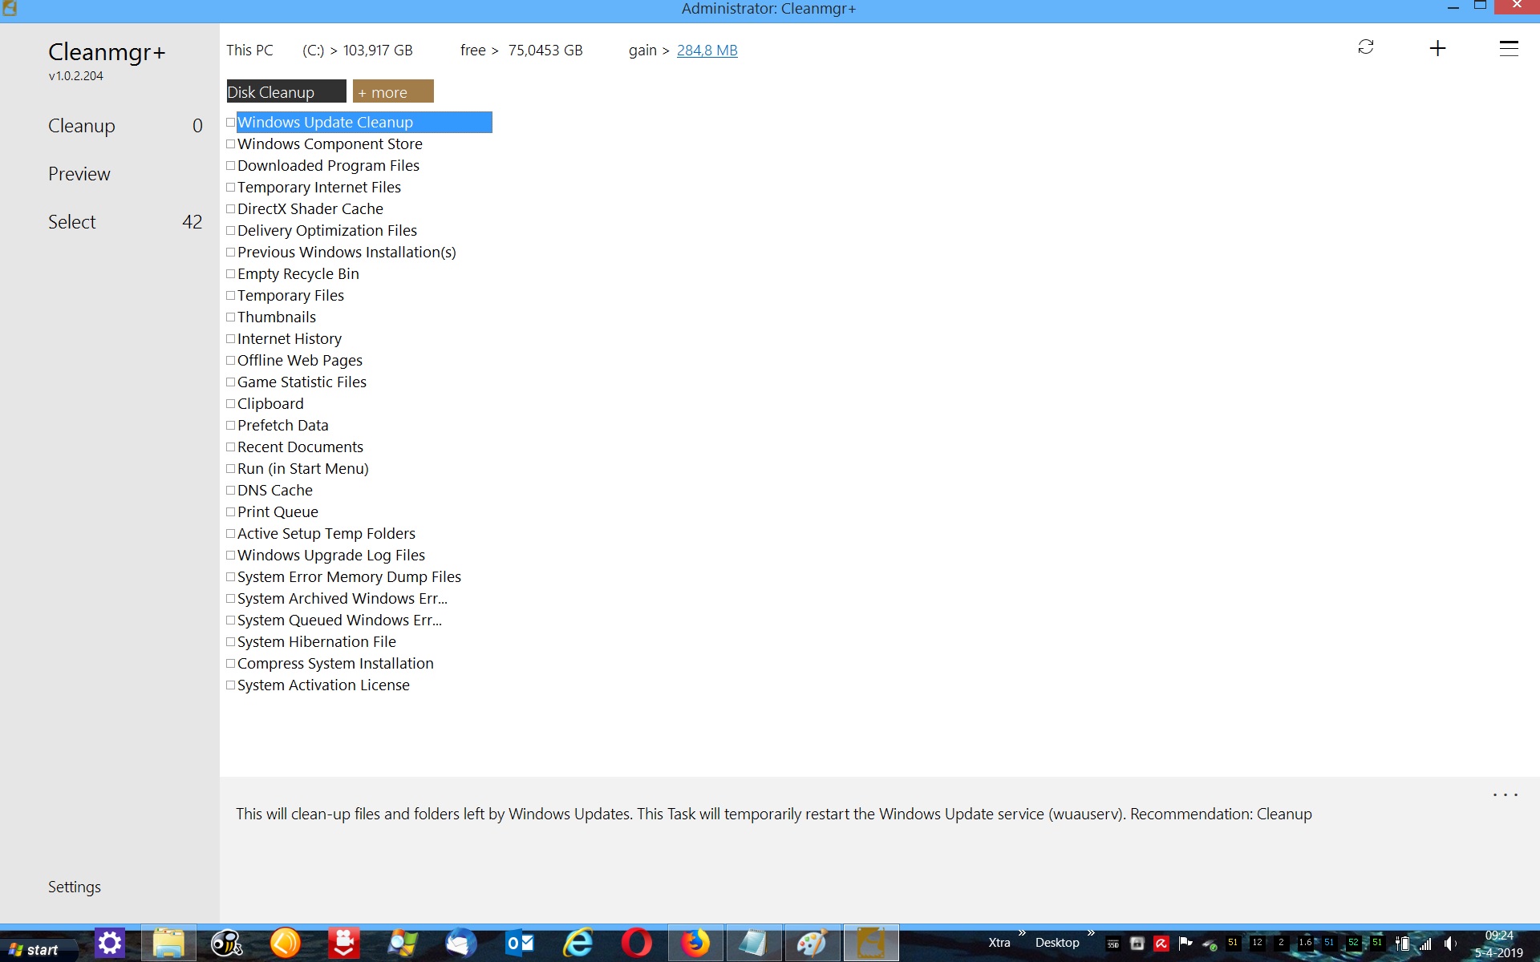Open the Windows flag magnifier taskbar icon

403,944
